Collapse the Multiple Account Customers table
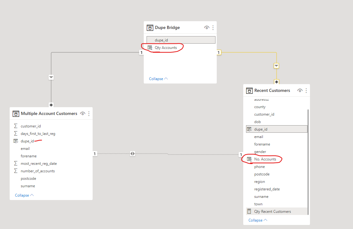 click(x=24, y=195)
